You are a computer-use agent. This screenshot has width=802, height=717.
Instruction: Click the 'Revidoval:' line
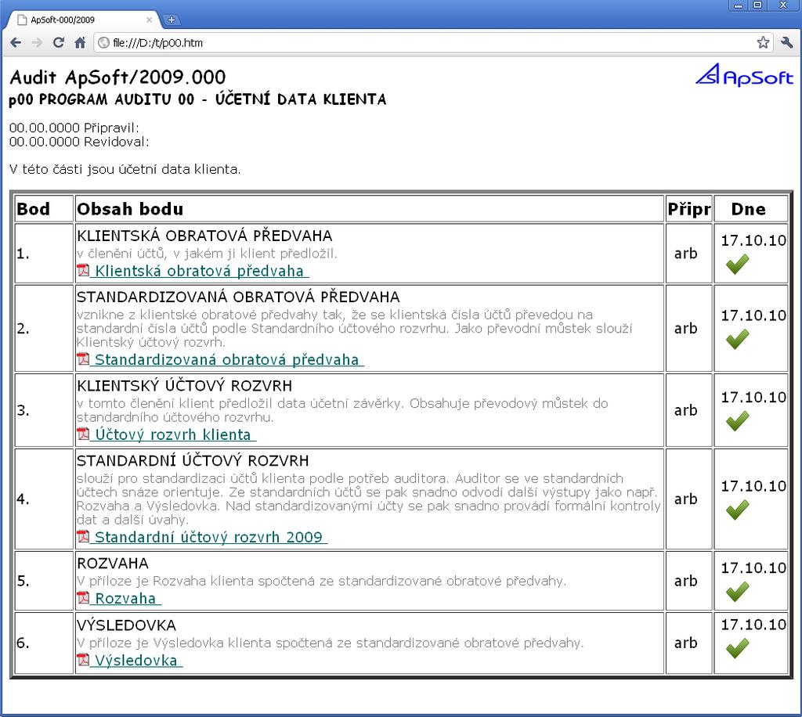tap(79, 142)
